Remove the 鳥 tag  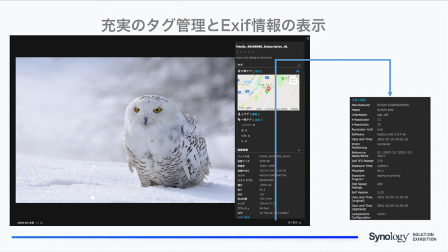pyautogui.click(x=246, y=130)
